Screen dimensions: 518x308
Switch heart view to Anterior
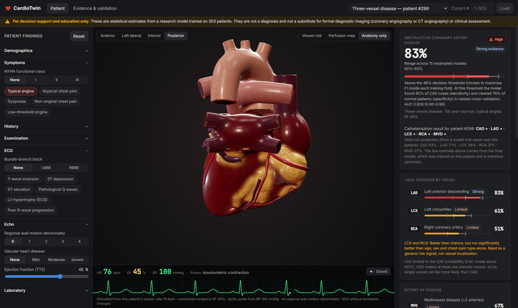(x=108, y=36)
